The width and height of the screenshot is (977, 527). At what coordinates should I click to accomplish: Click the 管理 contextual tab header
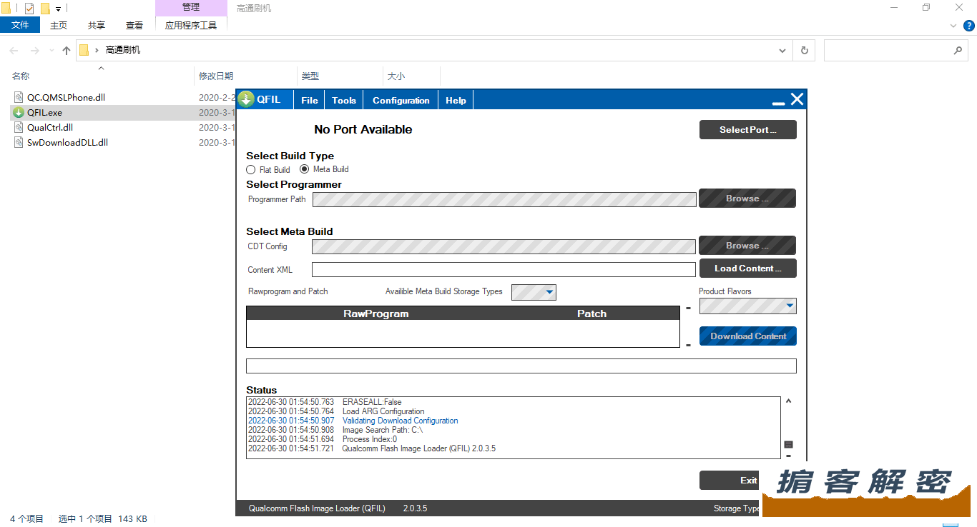point(191,7)
